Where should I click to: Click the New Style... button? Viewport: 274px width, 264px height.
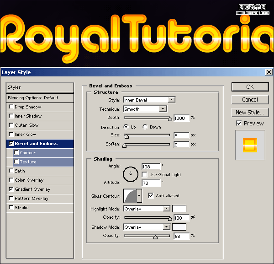[250, 113]
